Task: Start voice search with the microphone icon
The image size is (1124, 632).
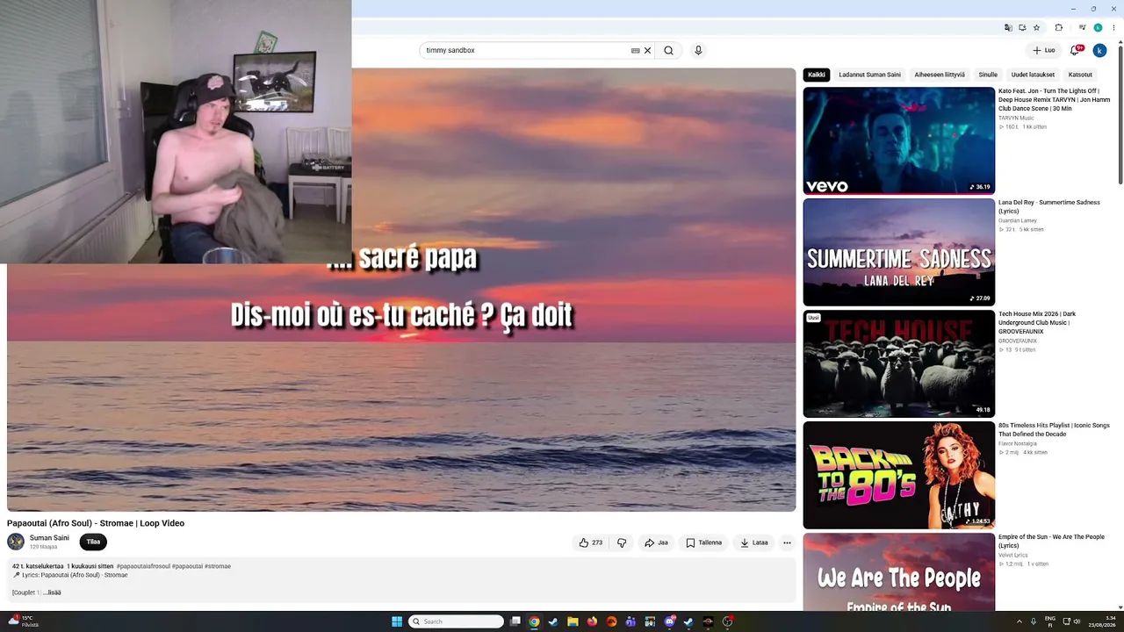Action: [698, 51]
